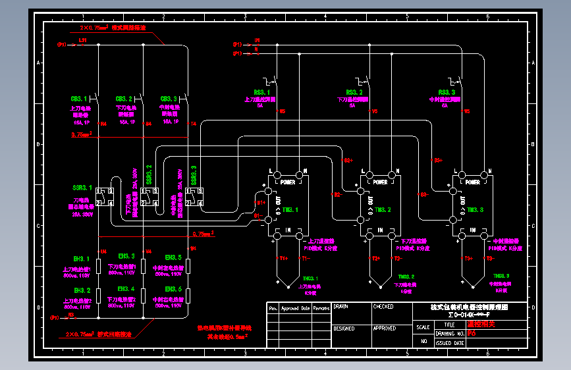Click the SSR3.1 relay contact box symbol
The image size is (571, 370).
click(x=105, y=197)
